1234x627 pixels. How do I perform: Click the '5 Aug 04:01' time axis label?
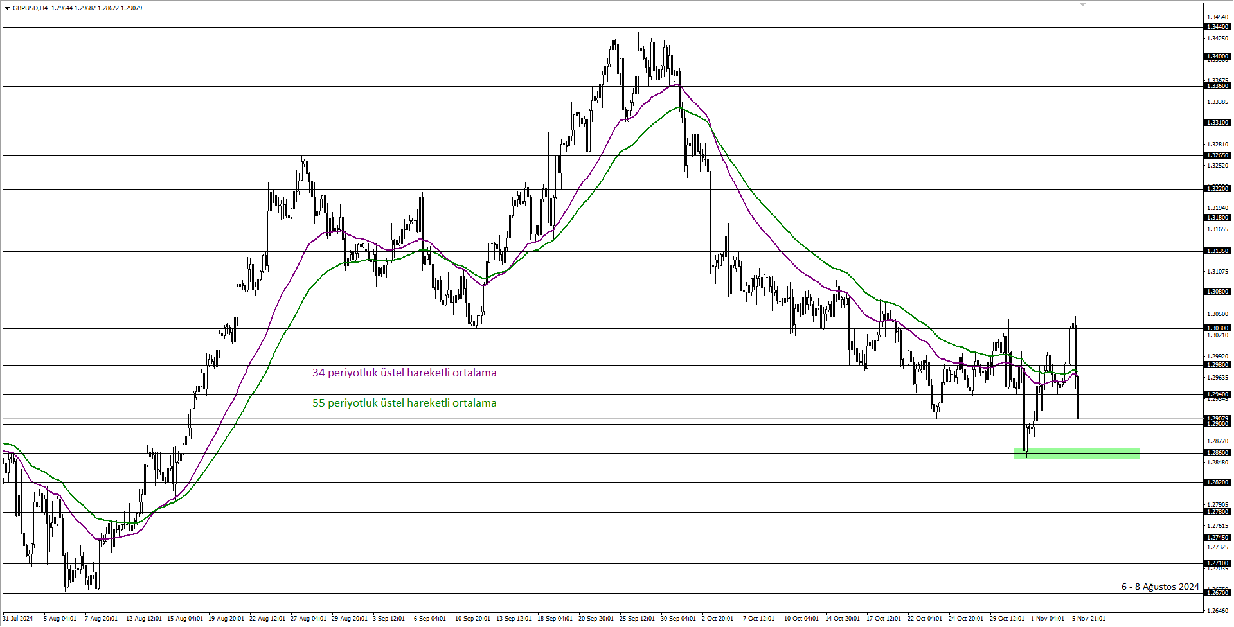tap(60, 619)
